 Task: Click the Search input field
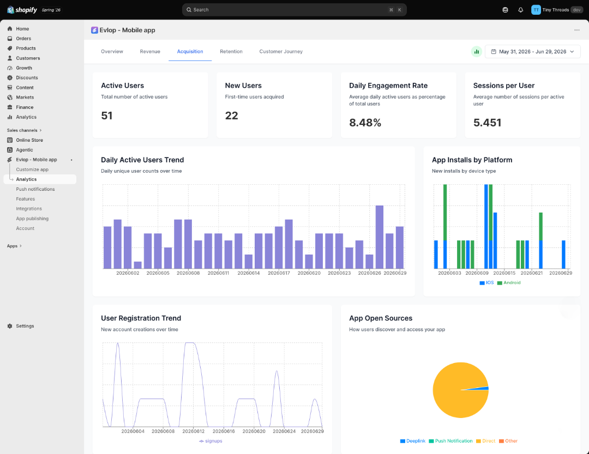pyautogui.click(x=294, y=10)
